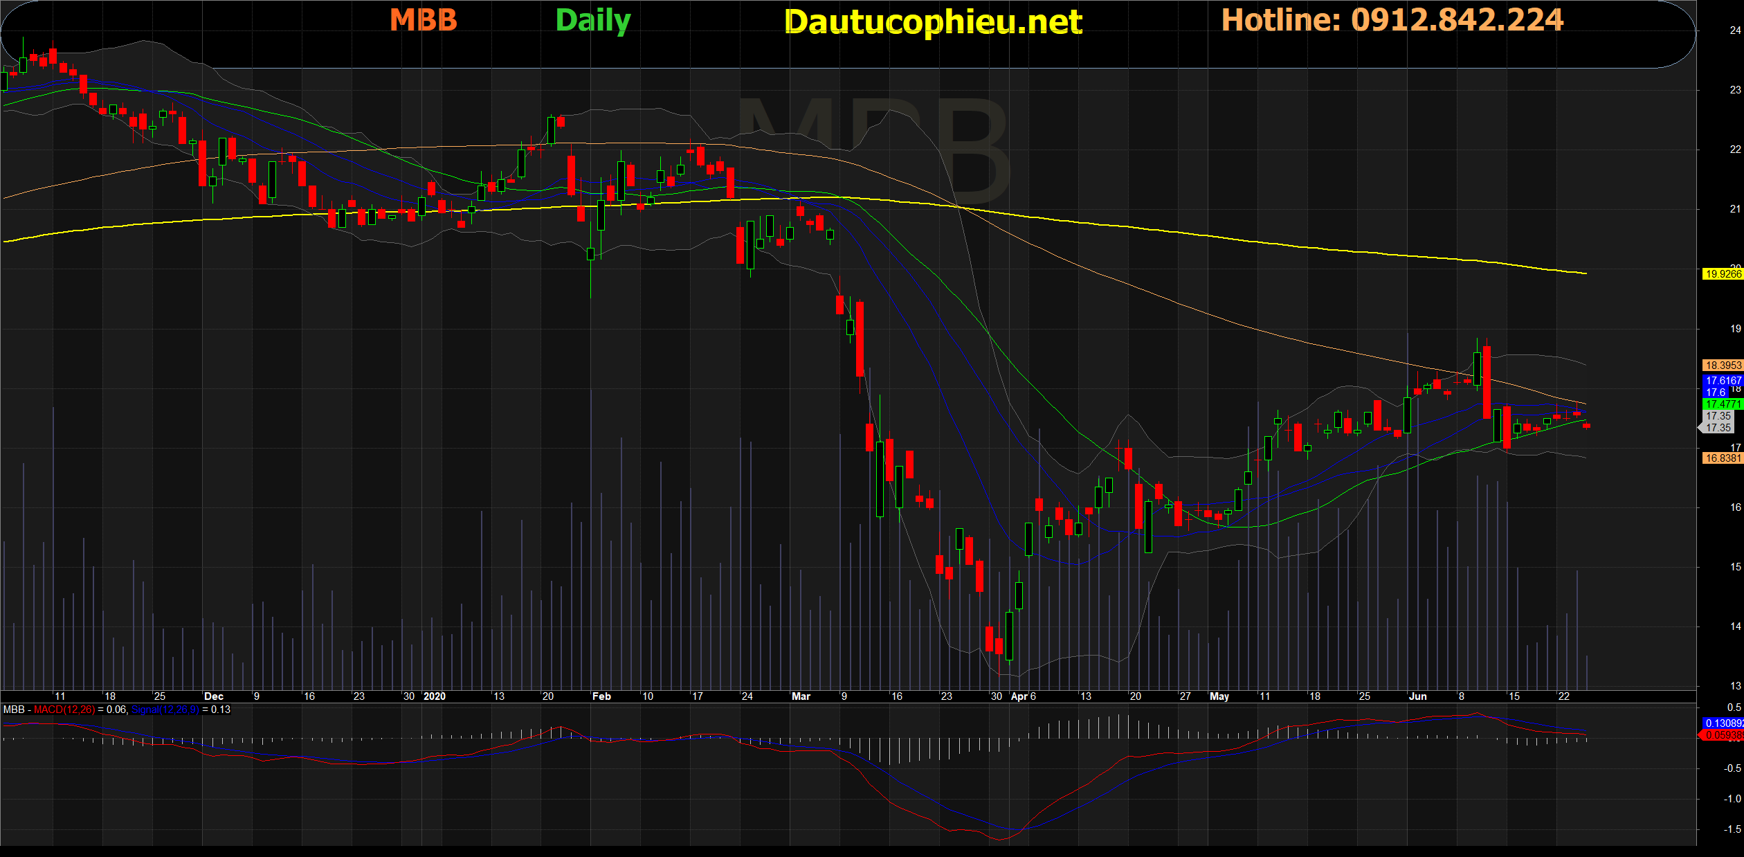Image resolution: width=1744 pixels, height=857 pixels.
Task: Click the Jun label on the date axis
Action: [x=1418, y=696]
